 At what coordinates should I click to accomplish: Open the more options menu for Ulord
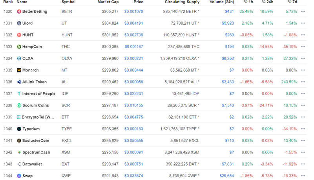tap(303, 23)
